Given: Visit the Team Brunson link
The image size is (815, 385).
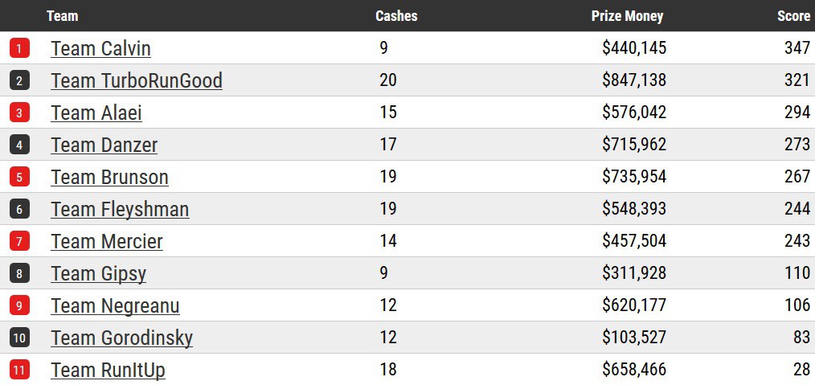Looking at the screenshot, I should pyautogui.click(x=109, y=177).
